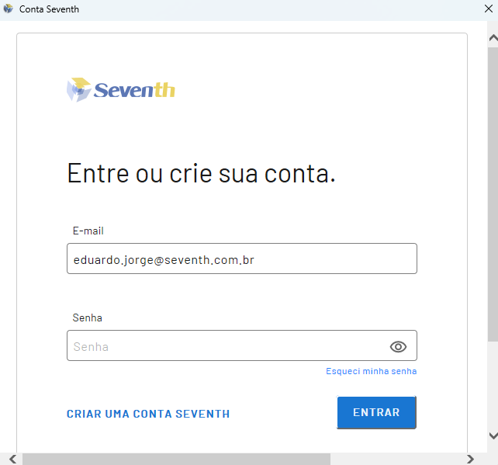
Task: Click the vertical scrollbar up arrow
Action: [x=492, y=36]
